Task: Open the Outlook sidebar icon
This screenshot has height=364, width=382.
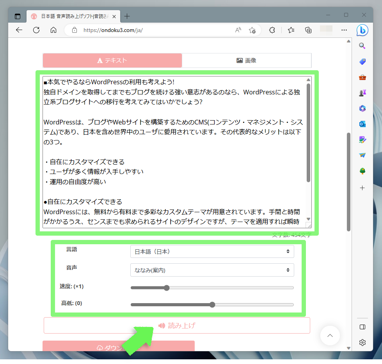Action: pos(362,124)
